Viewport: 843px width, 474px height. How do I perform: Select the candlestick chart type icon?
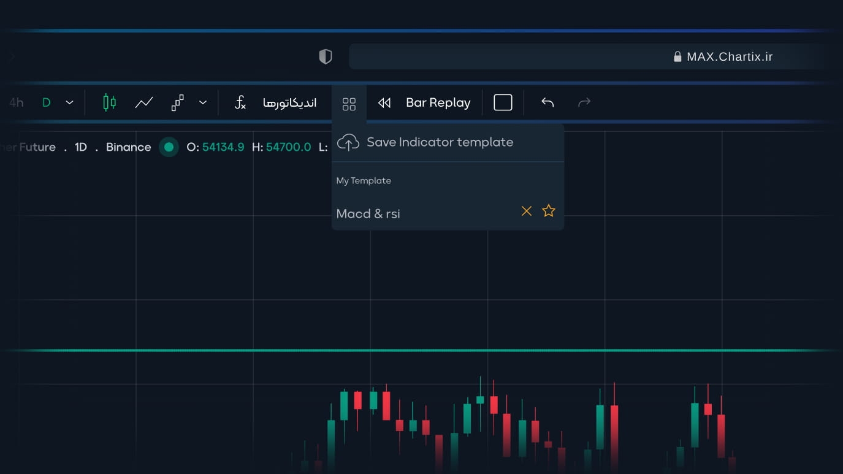click(109, 102)
